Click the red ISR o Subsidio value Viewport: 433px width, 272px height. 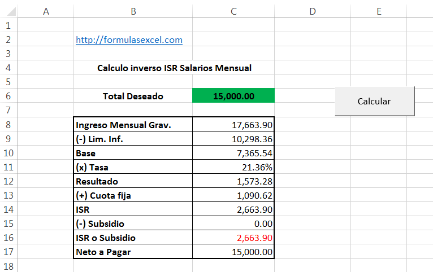[x=233, y=237]
